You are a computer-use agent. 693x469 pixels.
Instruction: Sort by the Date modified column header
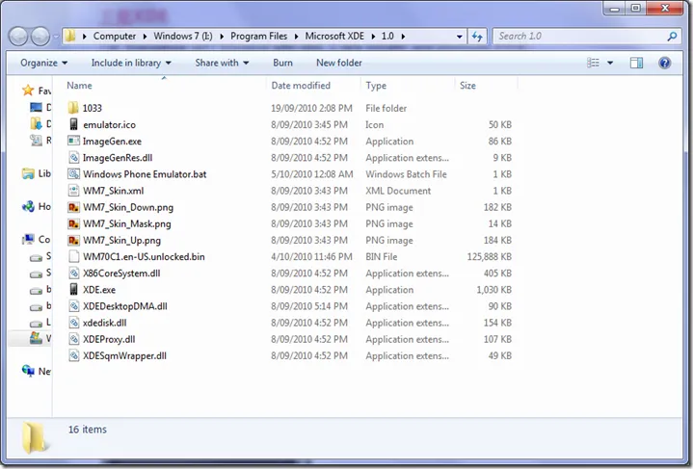[x=313, y=86]
